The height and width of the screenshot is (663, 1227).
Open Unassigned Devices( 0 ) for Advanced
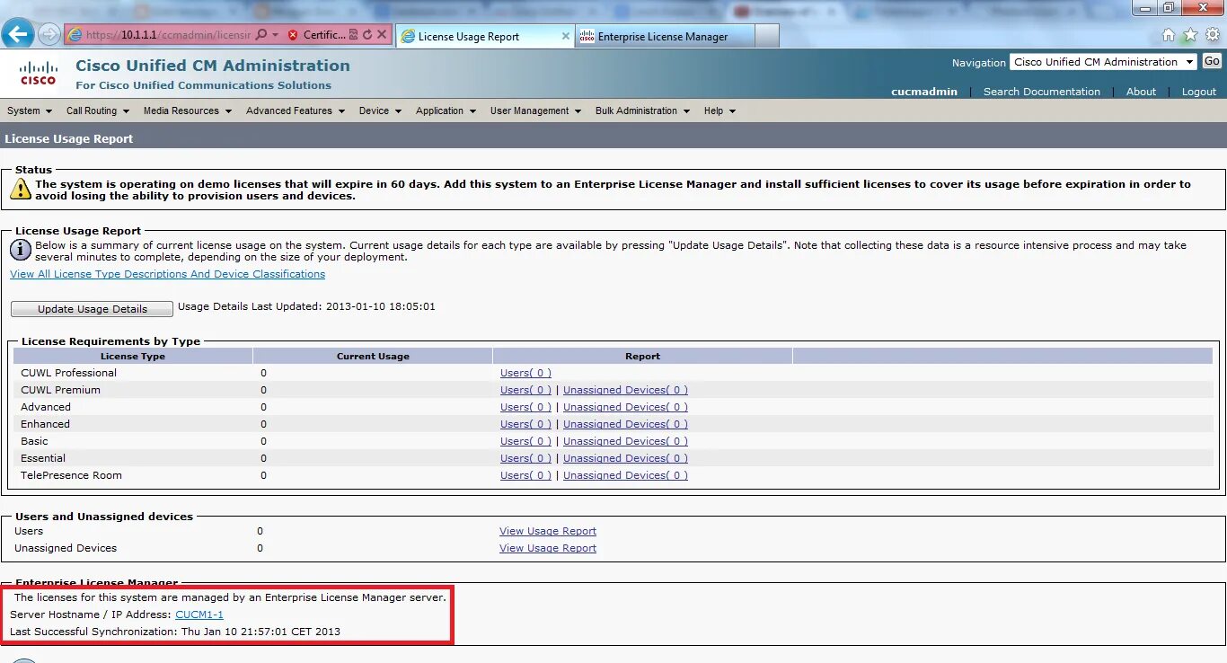click(x=625, y=407)
